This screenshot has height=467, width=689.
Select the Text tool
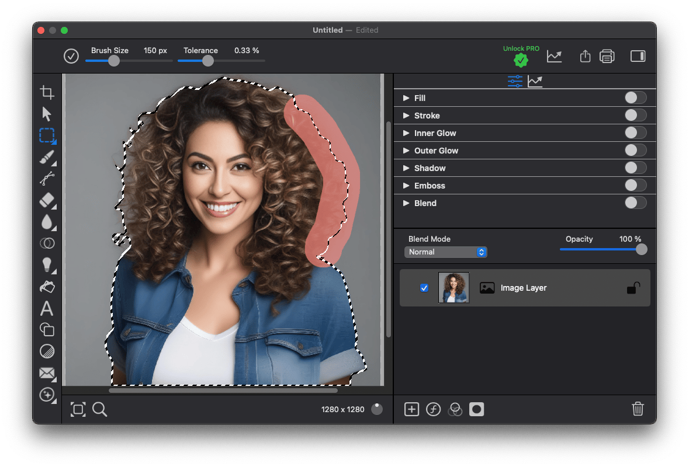(47, 308)
